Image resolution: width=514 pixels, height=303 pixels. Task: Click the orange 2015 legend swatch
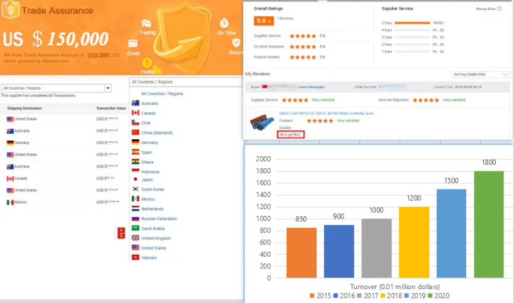(x=312, y=296)
